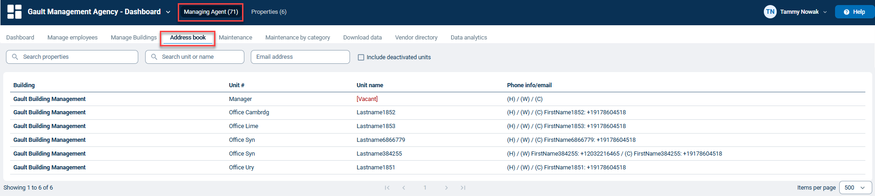The image size is (875, 196).
Task: Click the Unit # column header
Action: pos(237,85)
